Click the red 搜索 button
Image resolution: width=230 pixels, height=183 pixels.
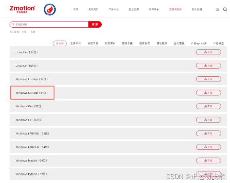click(95, 24)
